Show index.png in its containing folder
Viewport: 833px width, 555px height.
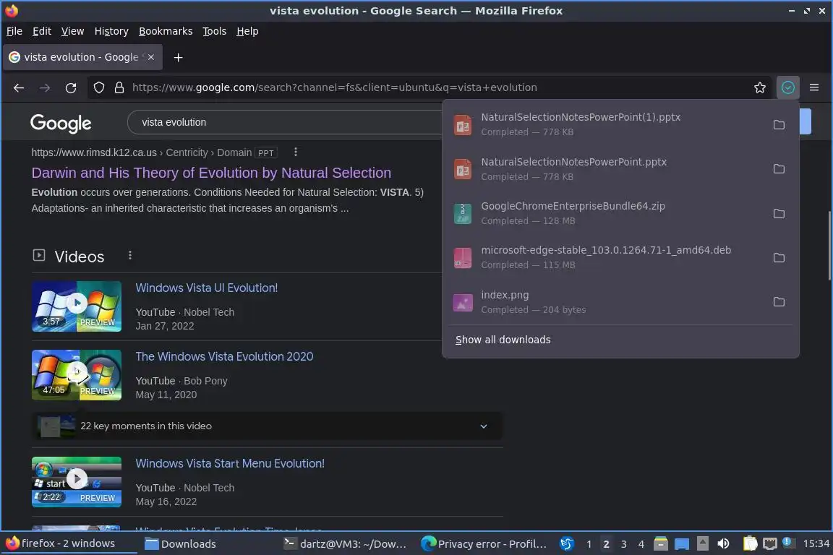point(779,301)
